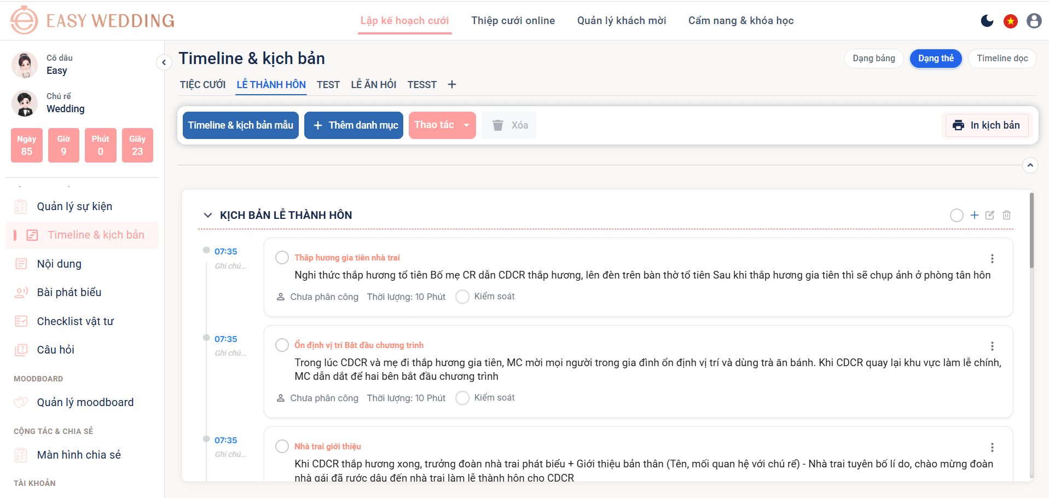Image resolution: width=1049 pixels, height=498 pixels.
Task: Open the user account profile icon
Action: pos(1034,21)
